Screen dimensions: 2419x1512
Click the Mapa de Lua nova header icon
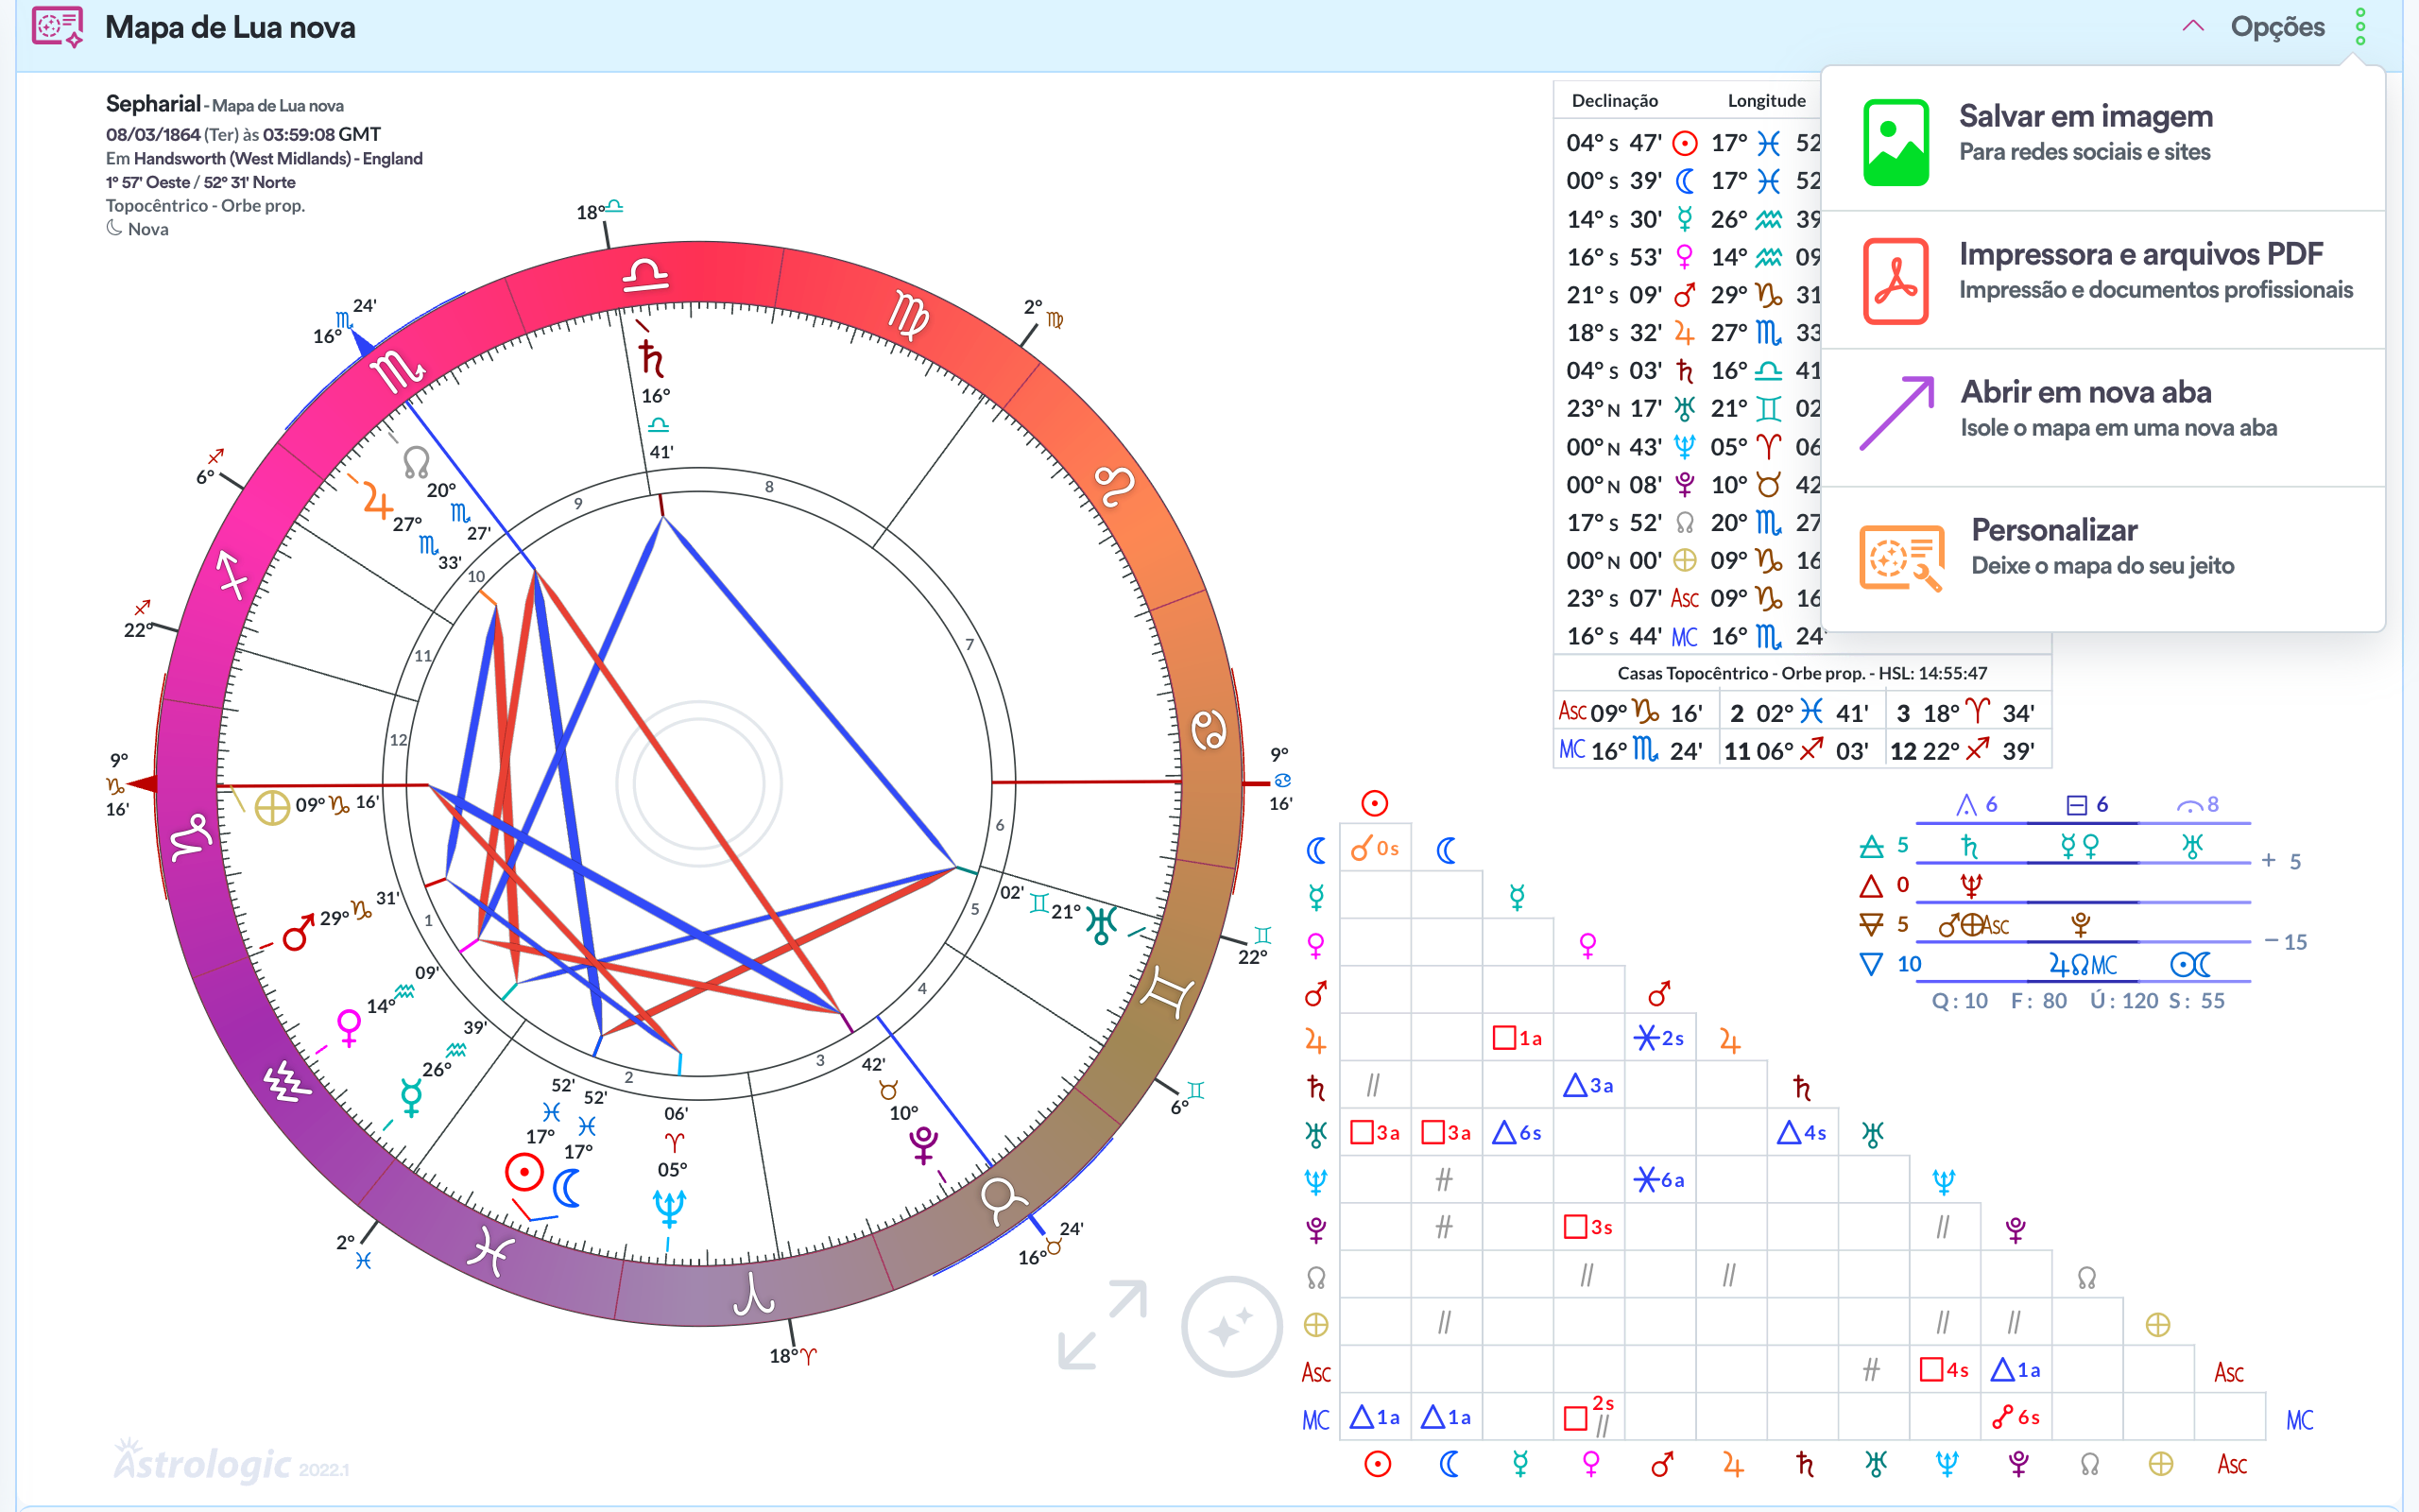coord(57,27)
